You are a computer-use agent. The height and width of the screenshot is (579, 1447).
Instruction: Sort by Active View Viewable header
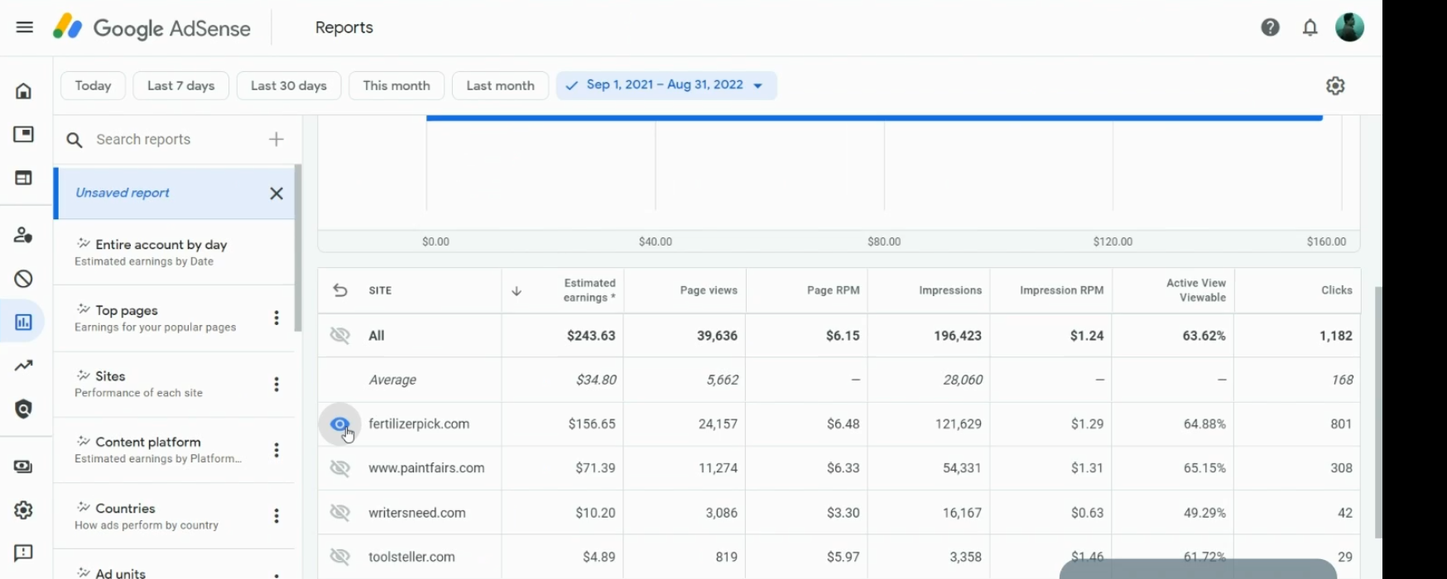tap(1195, 290)
